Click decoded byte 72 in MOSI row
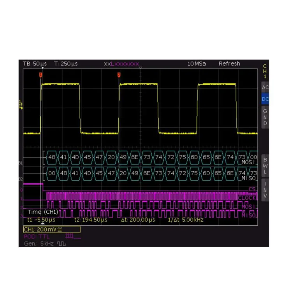Image resolution: width=292 pixels, height=292 pixels. coord(171,157)
